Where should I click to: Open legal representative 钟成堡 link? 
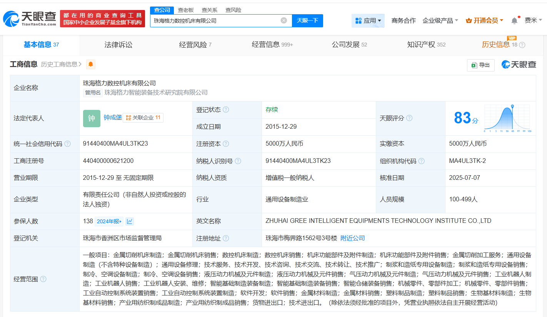tap(113, 118)
